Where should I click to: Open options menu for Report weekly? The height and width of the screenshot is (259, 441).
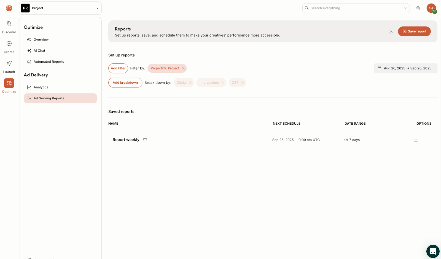tap(428, 140)
